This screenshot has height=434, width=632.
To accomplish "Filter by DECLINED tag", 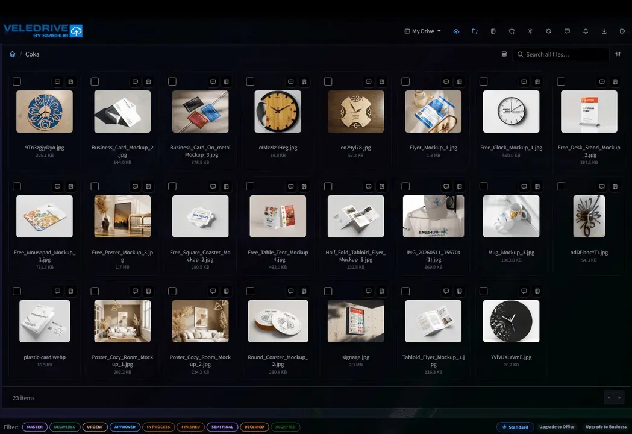I will coord(254,427).
